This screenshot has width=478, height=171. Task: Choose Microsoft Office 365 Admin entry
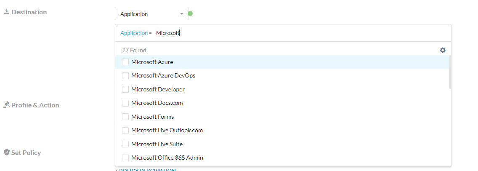pyautogui.click(x=167, y=158)
